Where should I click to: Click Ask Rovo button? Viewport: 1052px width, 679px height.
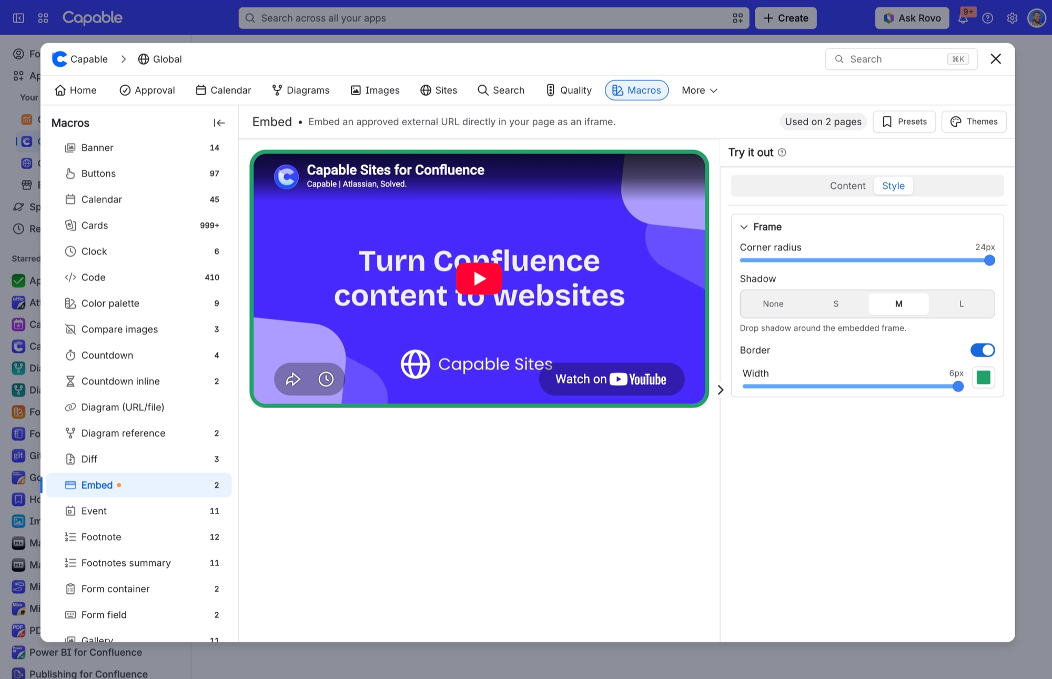click(912, 18)
